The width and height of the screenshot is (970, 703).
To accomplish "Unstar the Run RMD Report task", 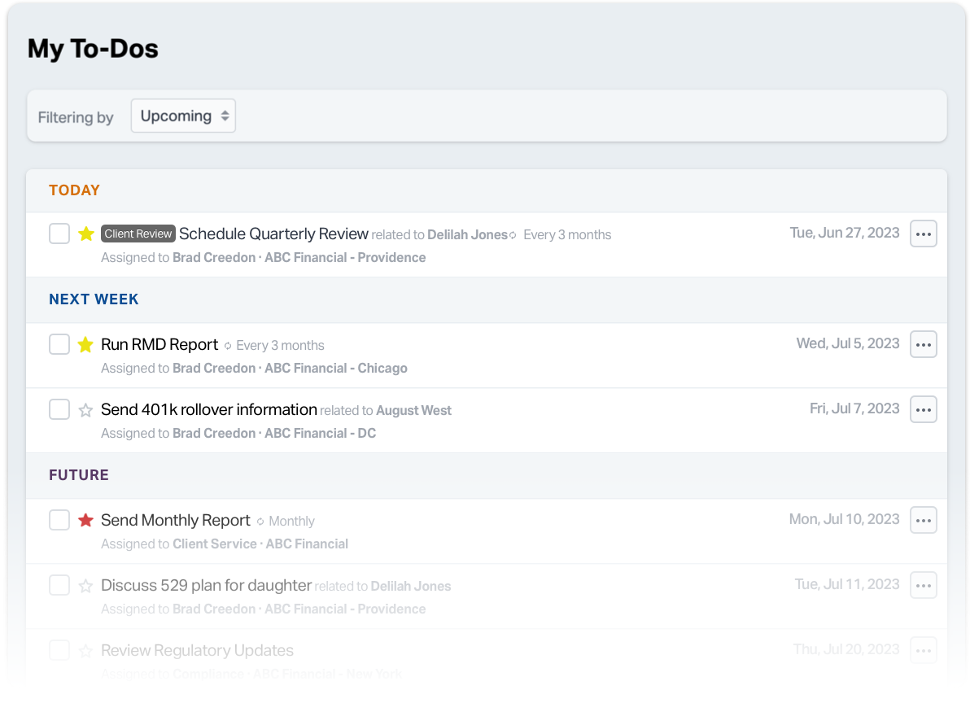I will pyautogui.click(x=85, y=344).
